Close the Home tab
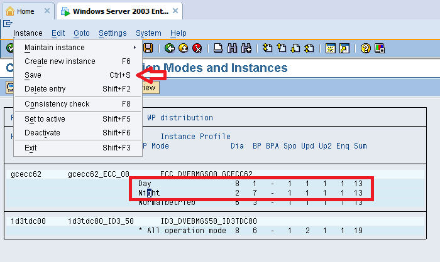 point(47,11)
